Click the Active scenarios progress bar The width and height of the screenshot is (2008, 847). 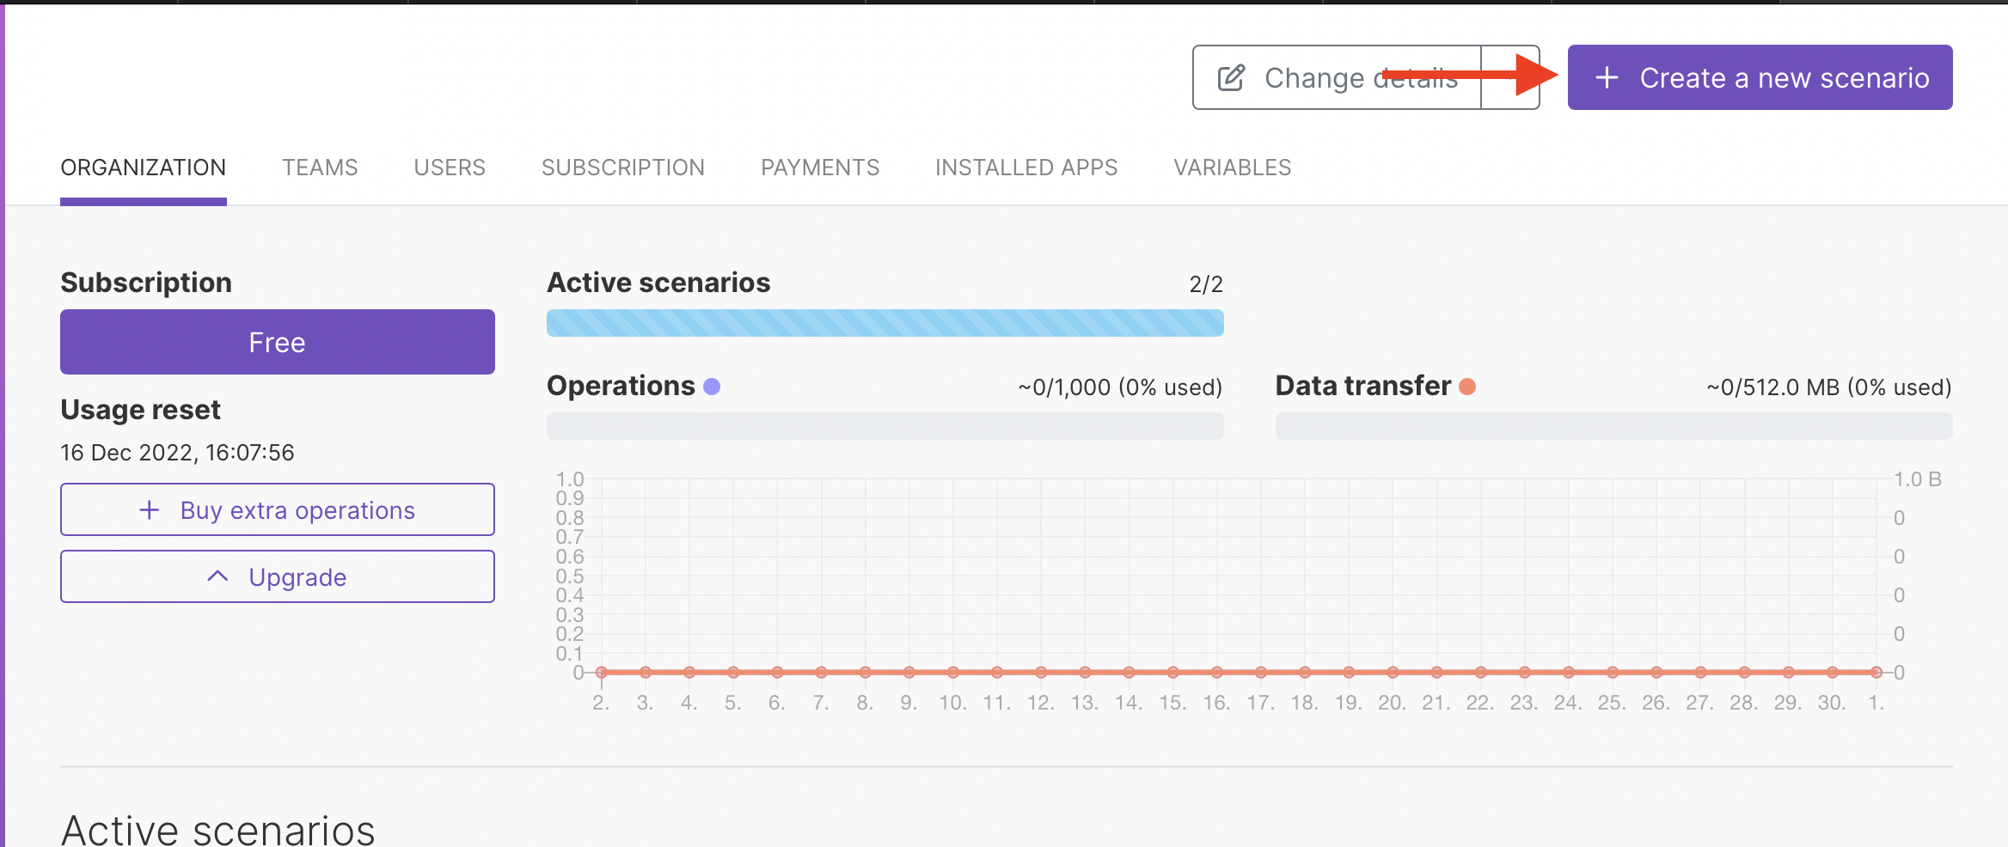pos(885,324)
